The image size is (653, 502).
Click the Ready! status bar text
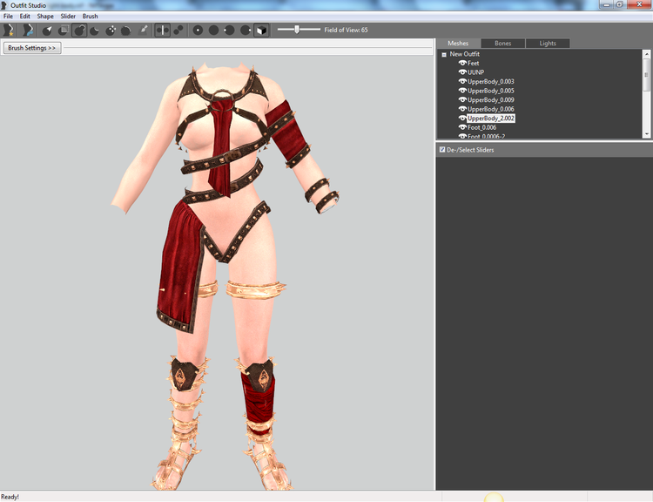[x=10, y=497]
